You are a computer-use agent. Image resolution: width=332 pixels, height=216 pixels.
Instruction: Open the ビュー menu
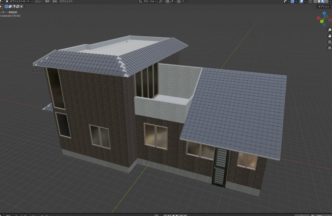pyautogui.click(x=39, y=1)
